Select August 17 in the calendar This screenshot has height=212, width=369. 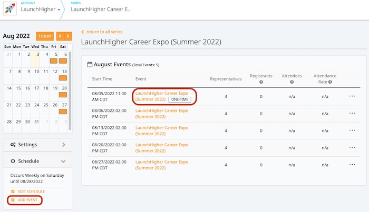pos(35,93)
